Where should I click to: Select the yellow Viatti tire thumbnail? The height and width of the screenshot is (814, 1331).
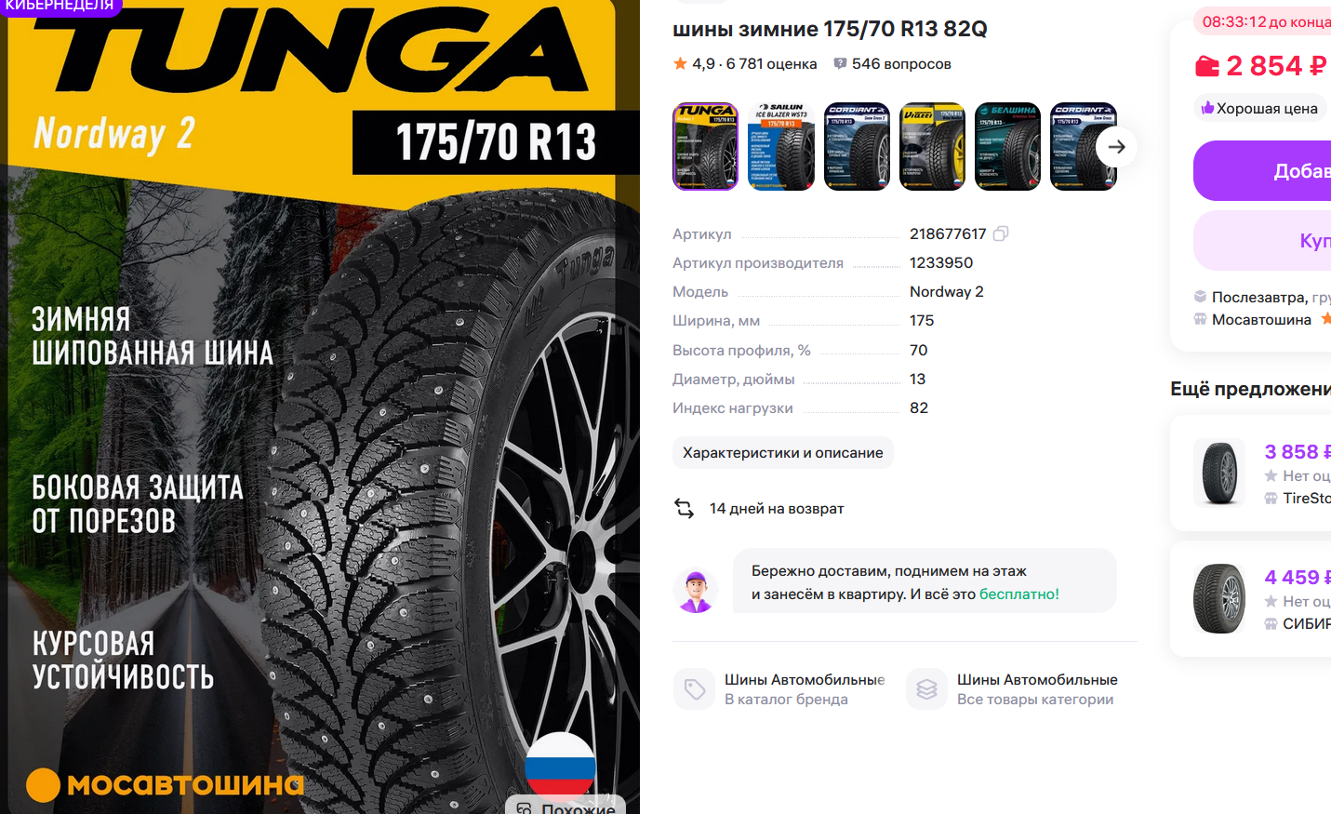[x=933, y=146]
